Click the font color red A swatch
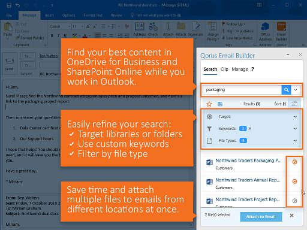The height and width of the screenshot is (230, 307). pyautogui.click(x=85, y=36)
